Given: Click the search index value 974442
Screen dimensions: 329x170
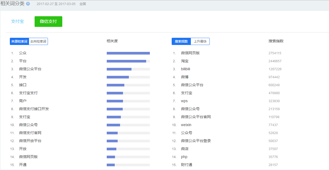Looking at the screenshot, I should pyautogui.click(x=274, y=77).
